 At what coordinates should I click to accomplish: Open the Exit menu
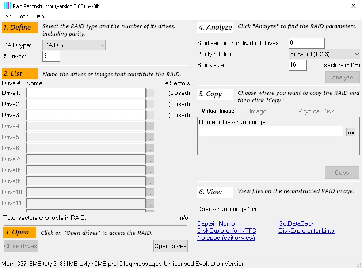pos(7,16)
